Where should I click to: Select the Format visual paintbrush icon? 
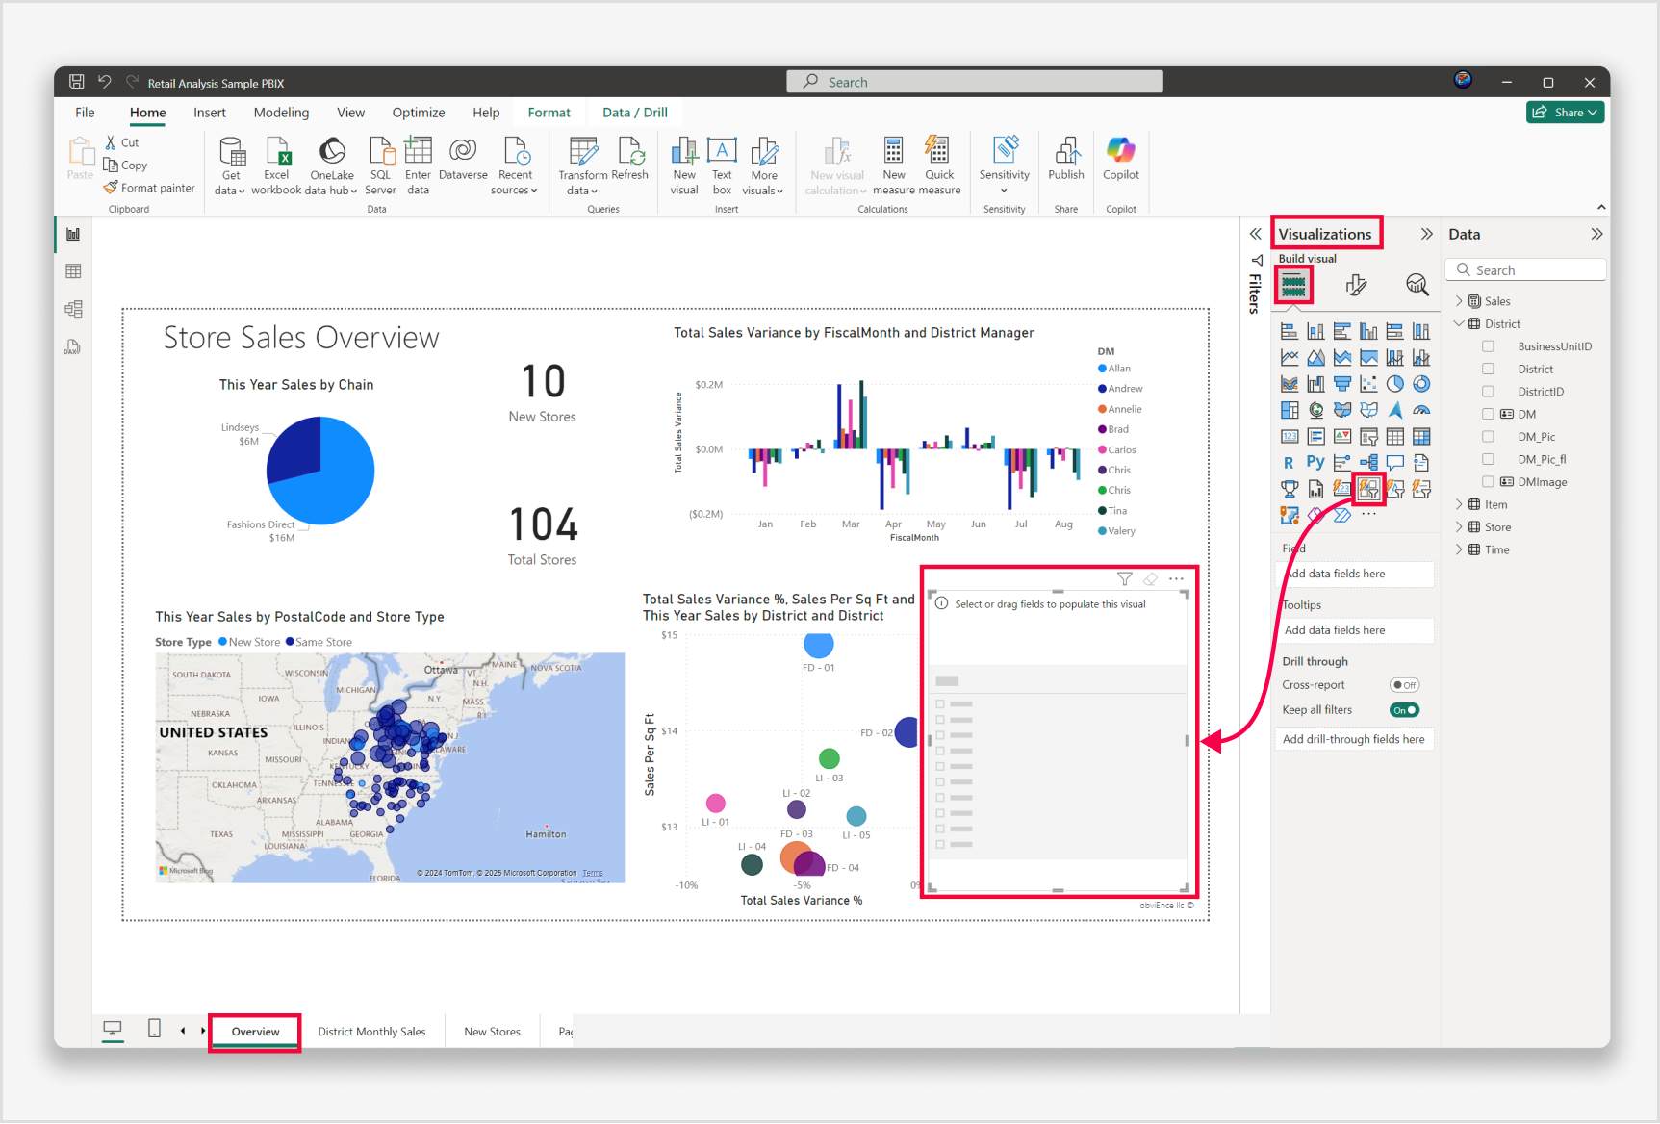click(x=1356, y=285)
